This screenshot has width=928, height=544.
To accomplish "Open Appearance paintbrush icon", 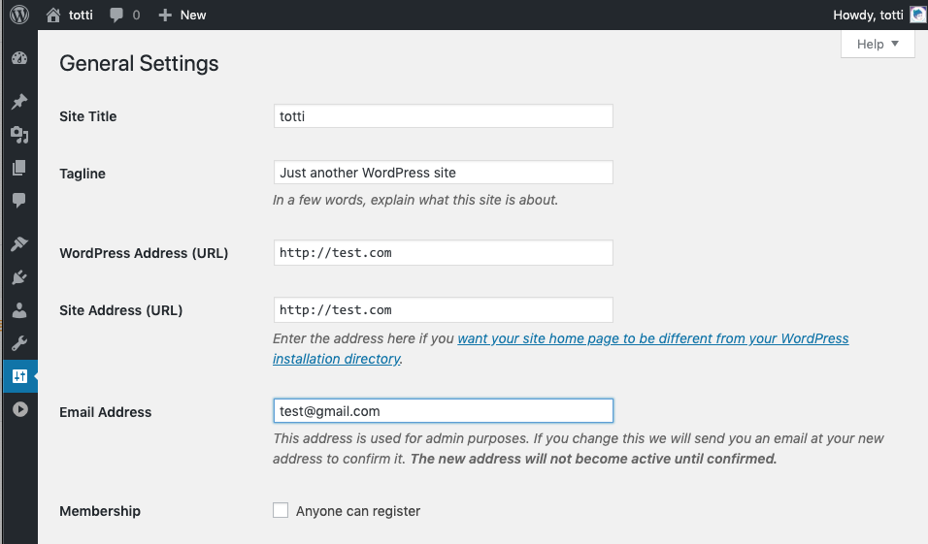I will [19, 243].
